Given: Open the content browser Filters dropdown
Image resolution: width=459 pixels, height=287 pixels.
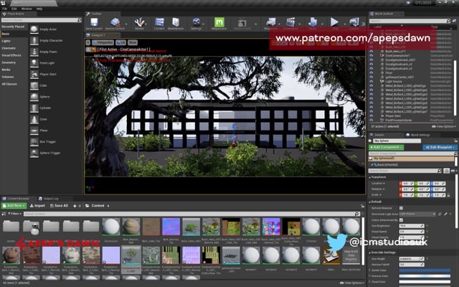Looking at the screenshot, I should (x=14, y=214).
